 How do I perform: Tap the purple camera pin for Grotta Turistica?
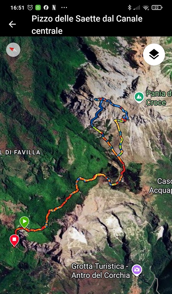tap(137, 270)
